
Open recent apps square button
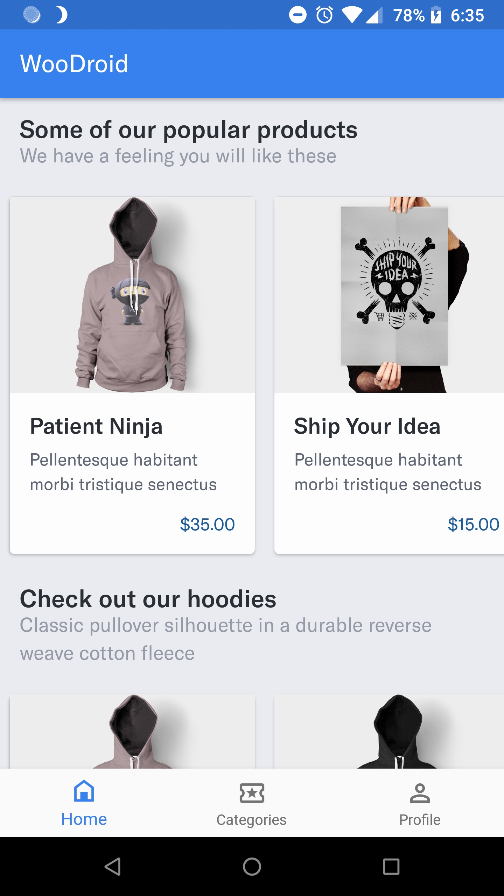point(391,867)
